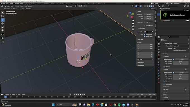
Task: Open Render Engine Cycles dropdown
Action: (x=181, y=44)
